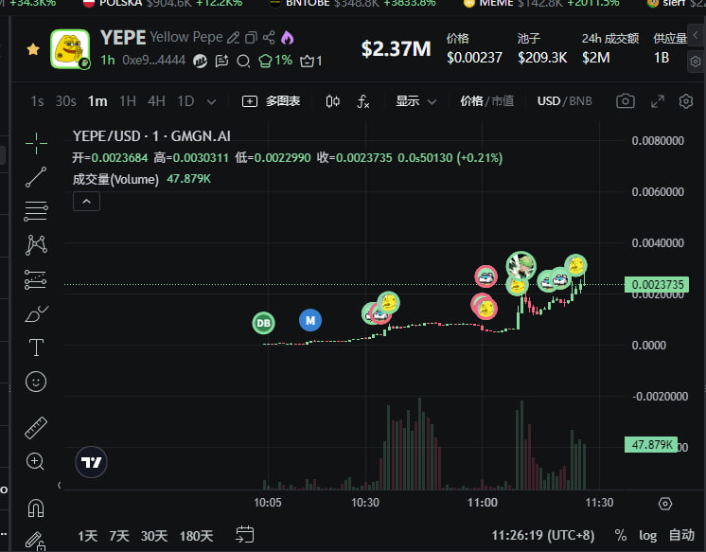Screen dimensions: 706x552
Task: Search the token name with magnifier icon
Action: [243, 61]
